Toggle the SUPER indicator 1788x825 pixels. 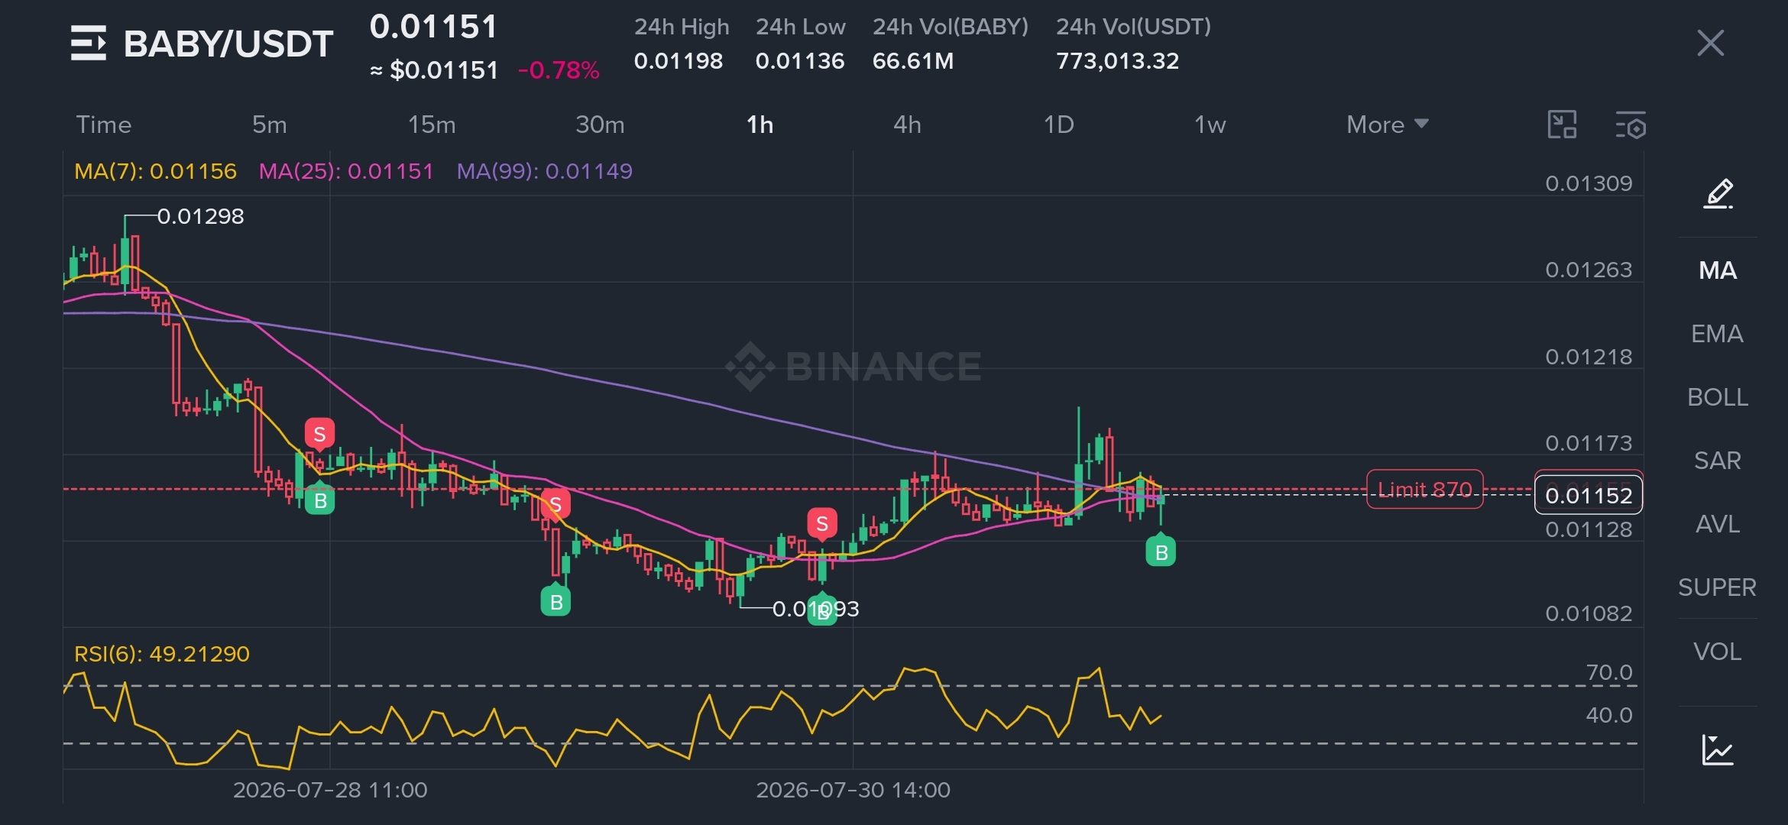(1718, 587)
